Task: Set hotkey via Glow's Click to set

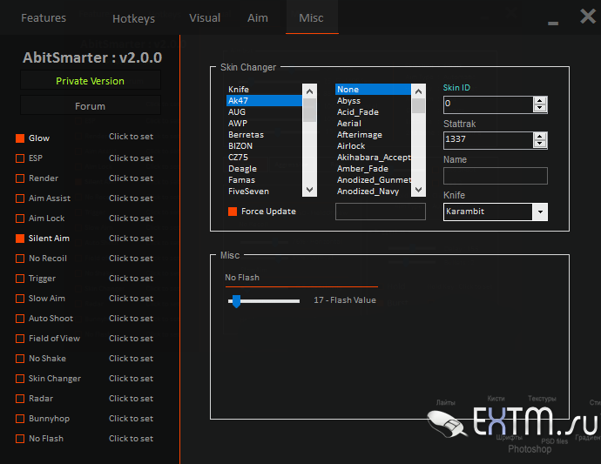Action: tap(131, 137)
